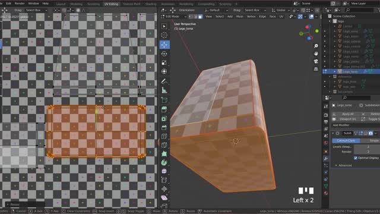Open the Vertex menu
Viewport: 380px width, 214px height.
pos(251,17)
